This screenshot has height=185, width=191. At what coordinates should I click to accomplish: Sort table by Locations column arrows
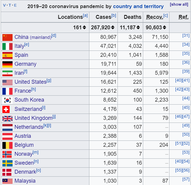[x=84, y=27]
